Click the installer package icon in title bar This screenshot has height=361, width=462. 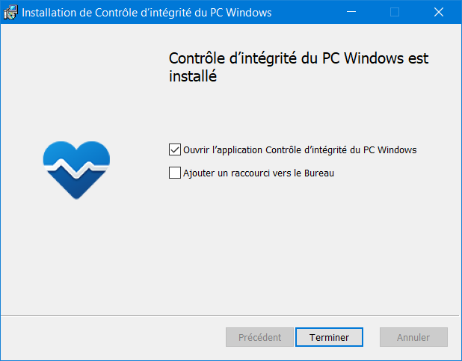[x=10, y=13]
